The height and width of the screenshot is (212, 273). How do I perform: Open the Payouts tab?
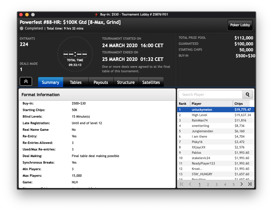[101, 82]
